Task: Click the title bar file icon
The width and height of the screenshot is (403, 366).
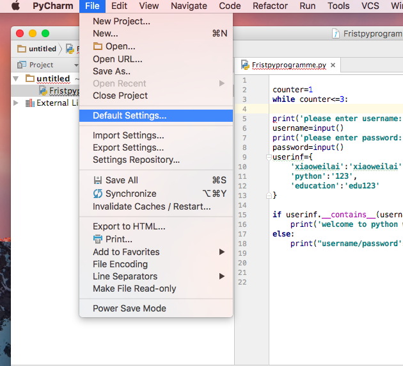Action: [x=336, y=33]
